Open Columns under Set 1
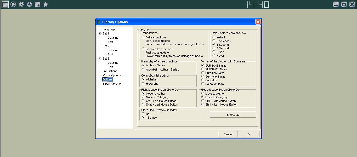 (113, 38)
